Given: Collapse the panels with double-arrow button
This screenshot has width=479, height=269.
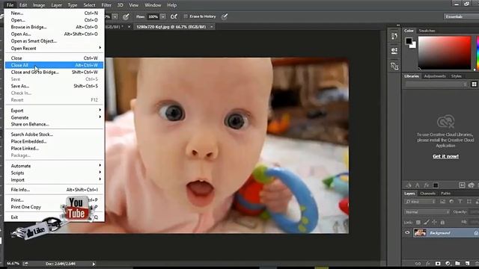Looking at the screenshot, I should tap(398, 25).
